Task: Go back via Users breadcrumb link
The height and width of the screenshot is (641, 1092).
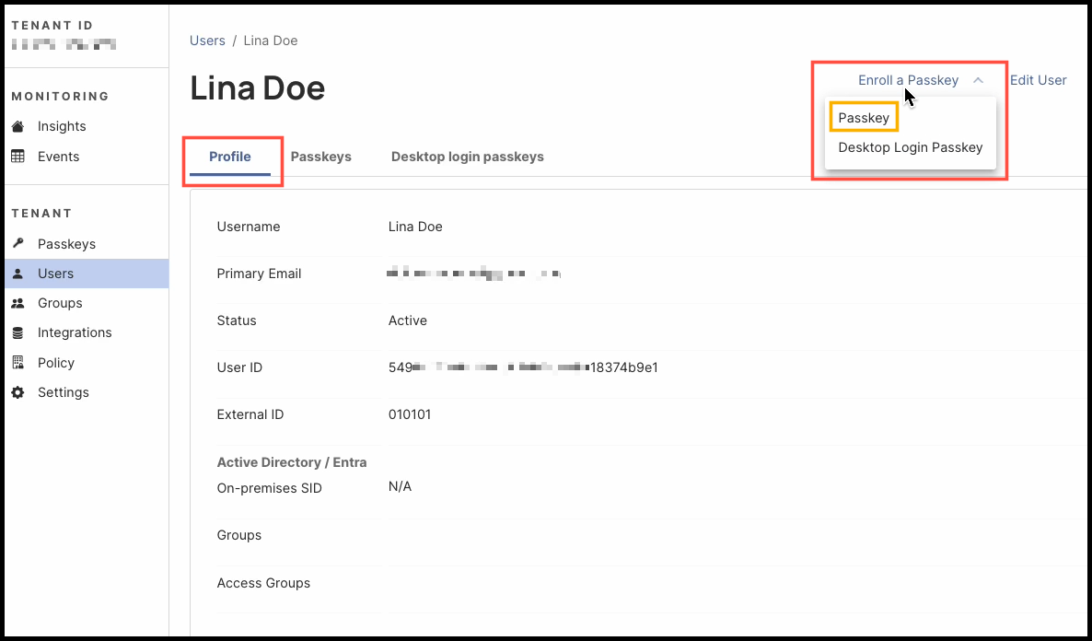Action: [x=207, y=41]
